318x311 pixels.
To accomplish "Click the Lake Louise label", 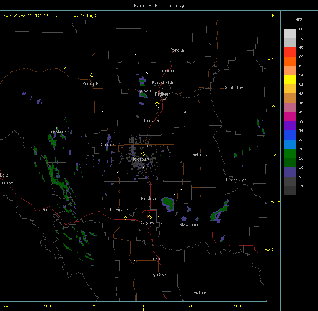I will click(6, 179).
